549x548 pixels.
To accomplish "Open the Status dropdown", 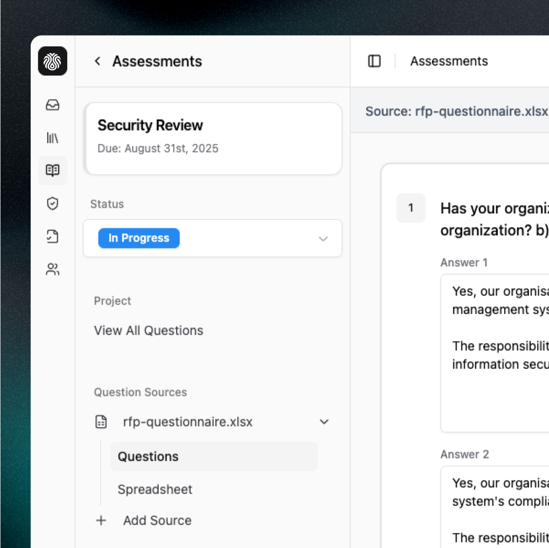I will pos(323,239).
